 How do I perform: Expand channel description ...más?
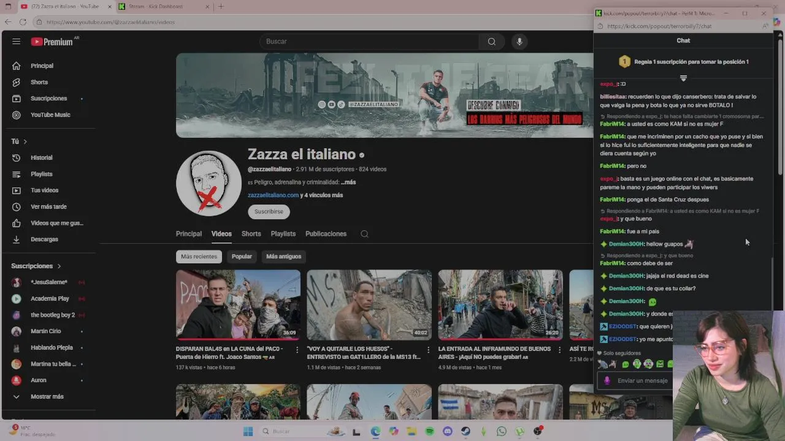point(348,183)
